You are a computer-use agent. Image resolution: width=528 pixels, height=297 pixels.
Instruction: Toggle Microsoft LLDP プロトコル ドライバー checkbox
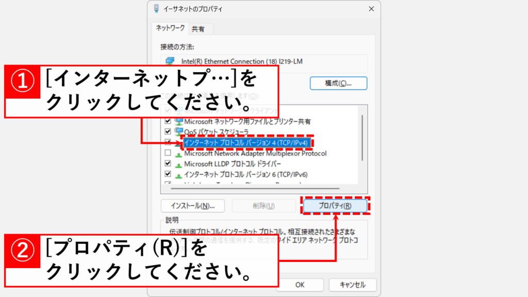pos(168,163)
